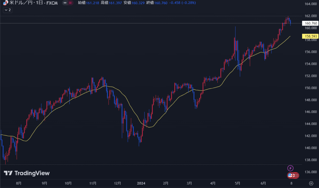This screenshot has height=188, width=319.
Task: Click the USD/JPY currency flag icon
Action: 5,3
